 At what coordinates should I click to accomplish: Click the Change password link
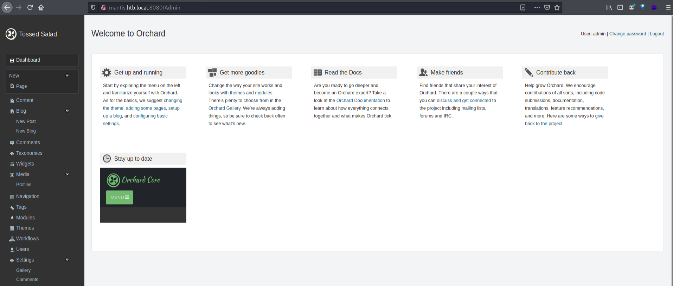pyautogui.click(x=627, y=34)
